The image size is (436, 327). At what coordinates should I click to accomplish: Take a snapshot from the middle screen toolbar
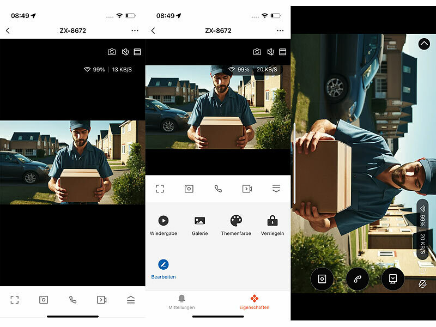click(x=189, y=189)
